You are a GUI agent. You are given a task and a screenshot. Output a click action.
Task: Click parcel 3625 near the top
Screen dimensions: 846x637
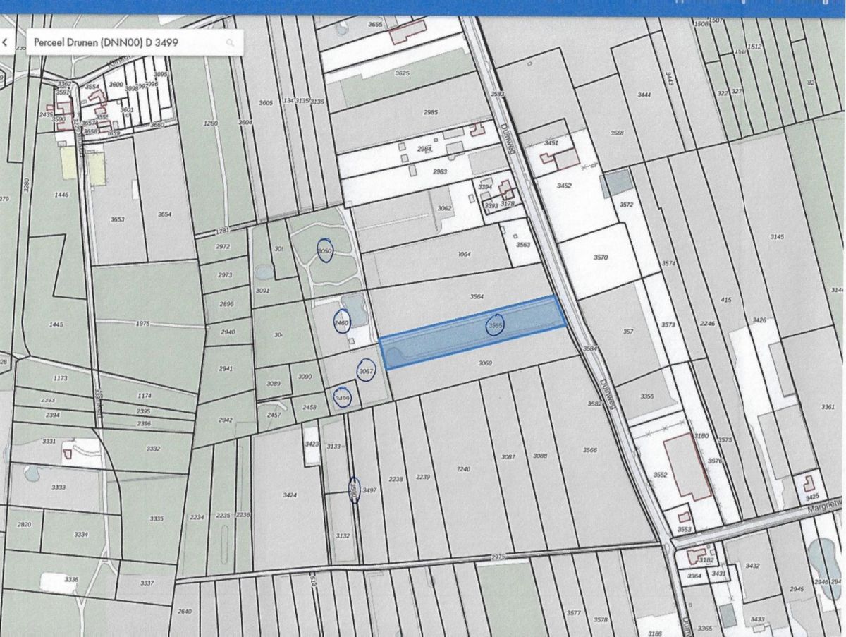click(x=402, y=73)
